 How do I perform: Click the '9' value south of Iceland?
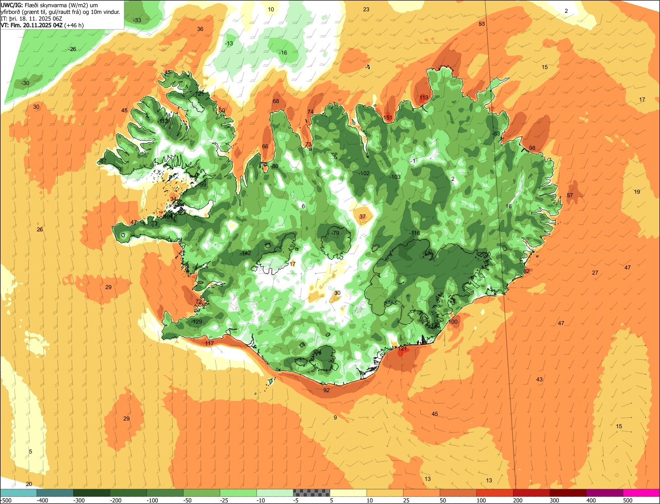[x=335, y=417]
